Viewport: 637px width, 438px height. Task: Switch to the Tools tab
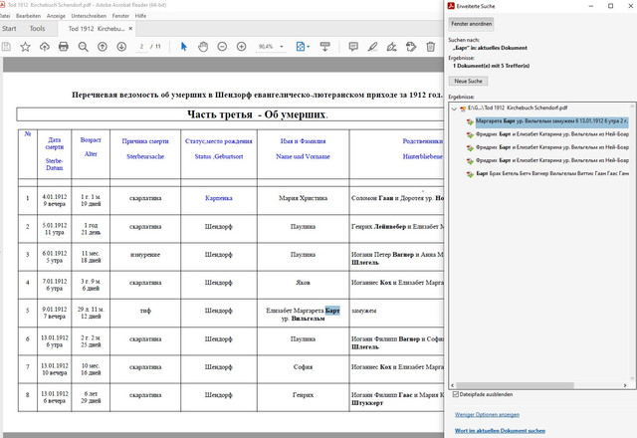point(37,29)
